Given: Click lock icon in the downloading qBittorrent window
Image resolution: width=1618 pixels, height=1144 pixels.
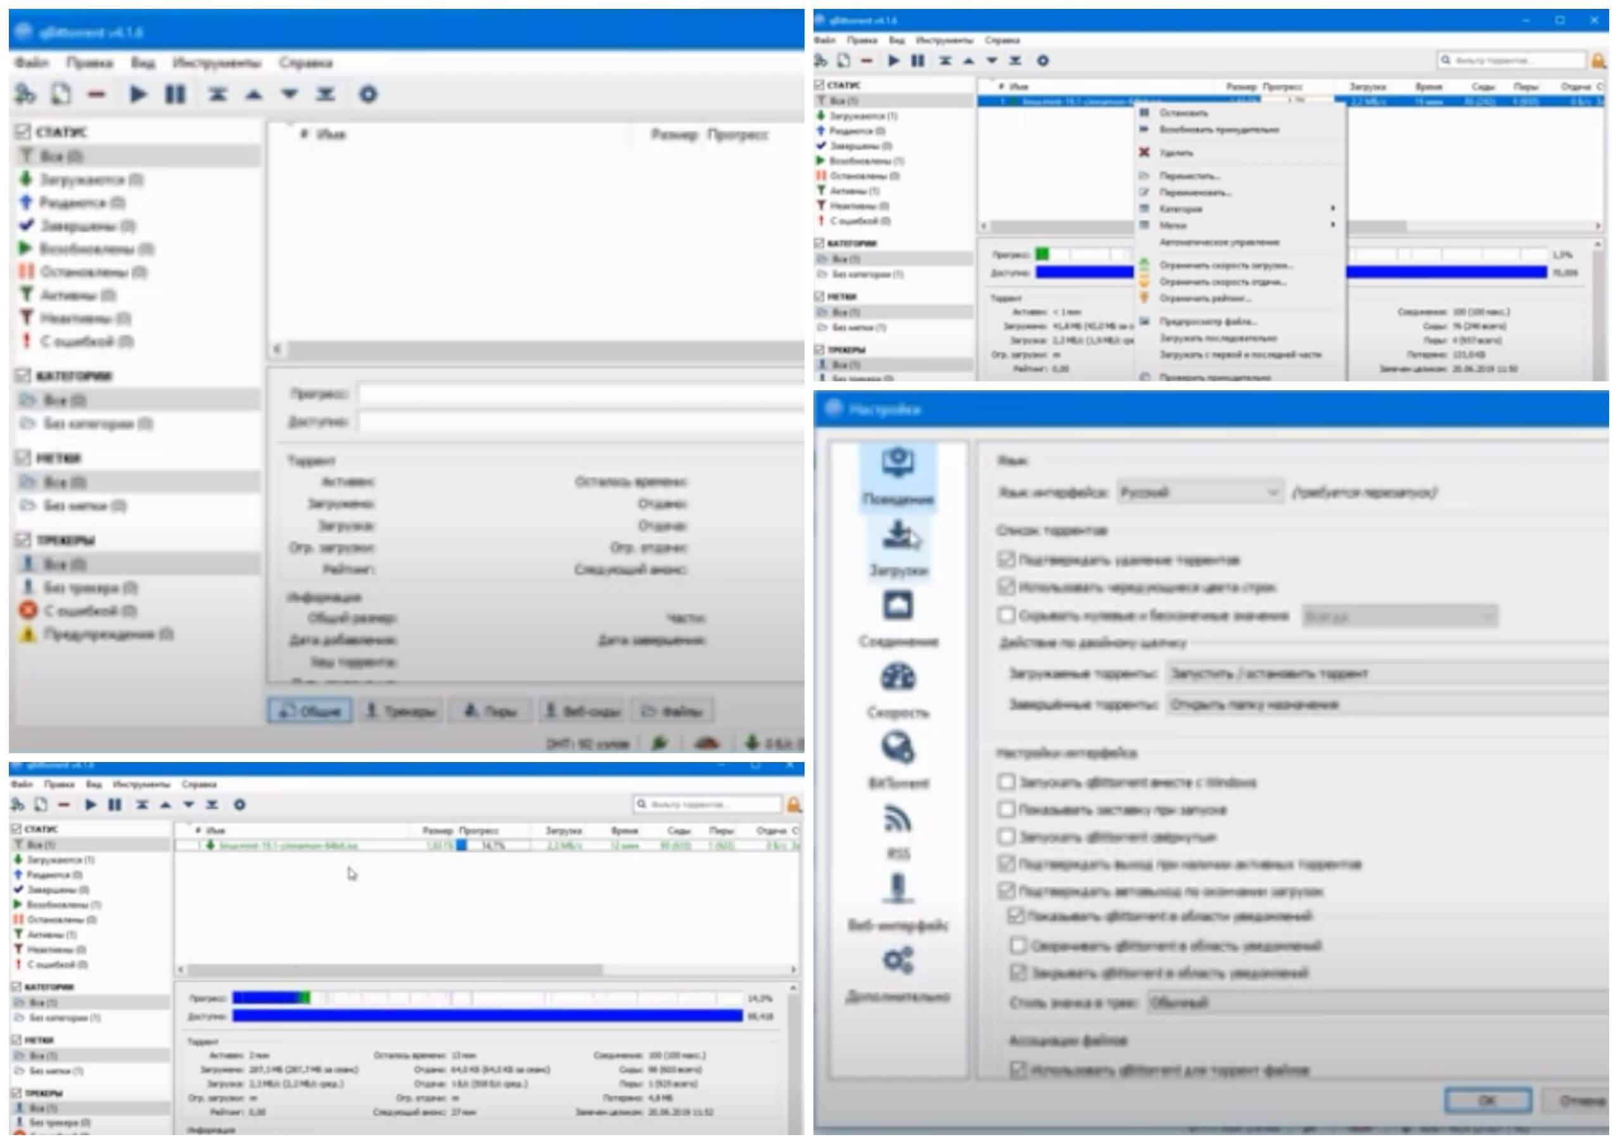Looking at the screenshot, I should point(794,804).
